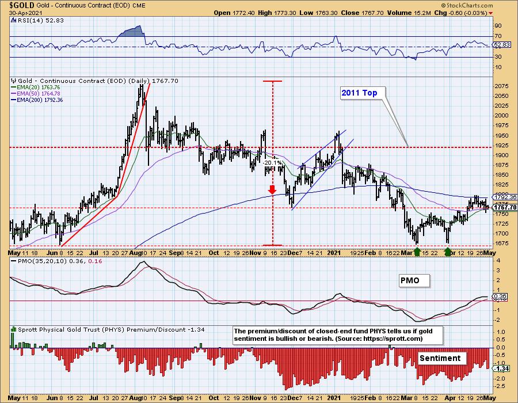Screen dimensions: 518x403
Task: Click the EMA(200) 1792.36 legend entry
Action: (x=40, y=100)
